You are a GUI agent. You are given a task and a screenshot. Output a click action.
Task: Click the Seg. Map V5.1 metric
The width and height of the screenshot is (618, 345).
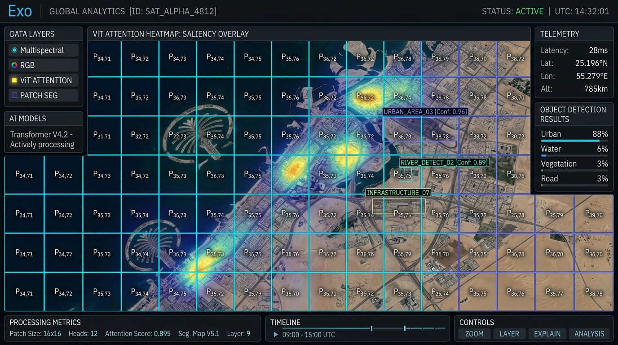[199, 334]
